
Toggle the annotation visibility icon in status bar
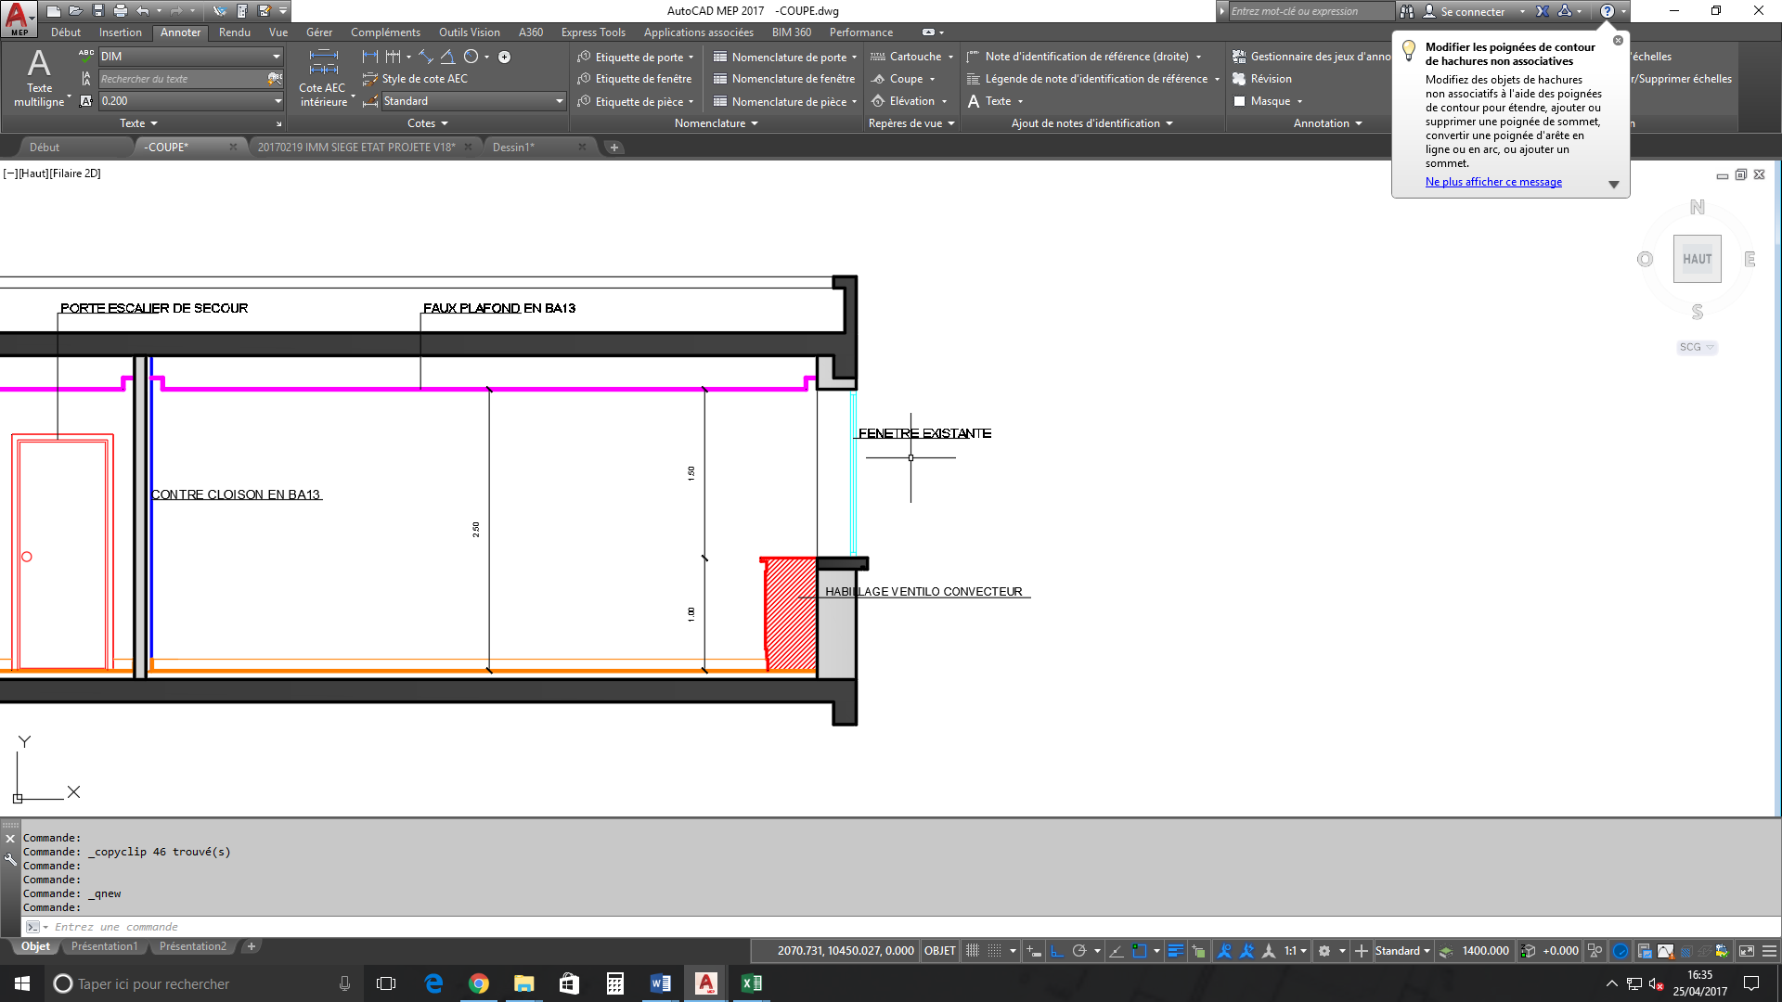point(1224,951)
